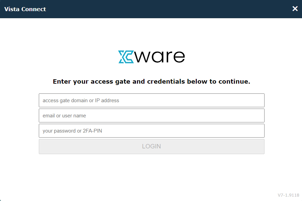Click inside the dark title bar
This screenshot has height=201, width=302.
pyautogui.click(x=152, y=9)
